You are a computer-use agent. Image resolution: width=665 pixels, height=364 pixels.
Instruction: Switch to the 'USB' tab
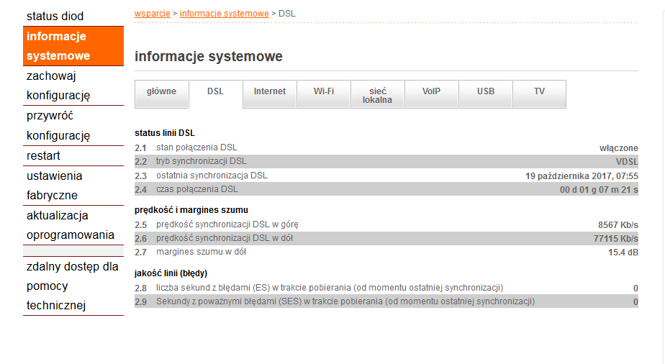486,92
